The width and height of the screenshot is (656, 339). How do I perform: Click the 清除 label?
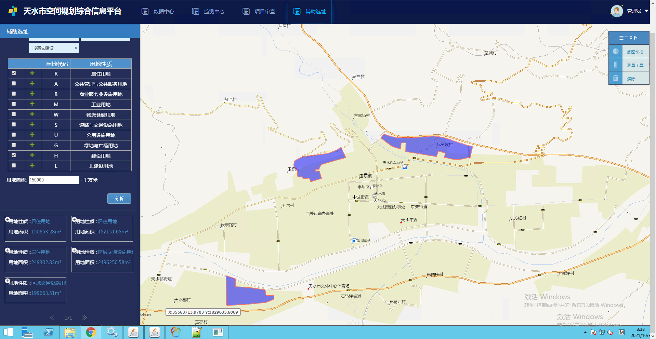point(631,79)
